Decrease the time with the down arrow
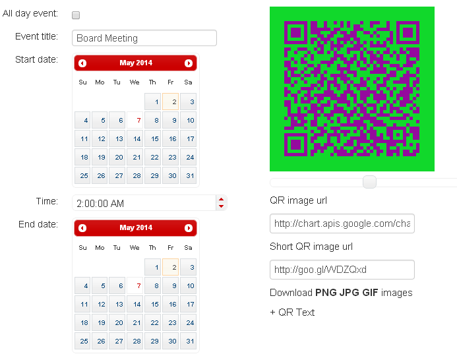Screen dimensions: 457x356 pyautogui.click(x=222, y=206)
